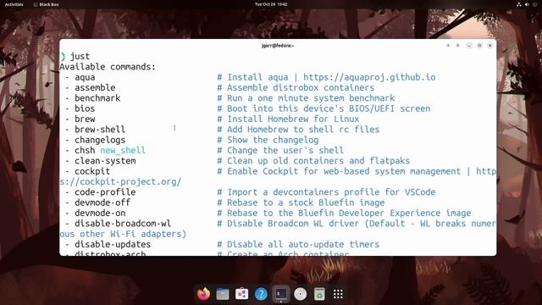
Task: Click the 'aqua' command name
Action: coord(85,77)
